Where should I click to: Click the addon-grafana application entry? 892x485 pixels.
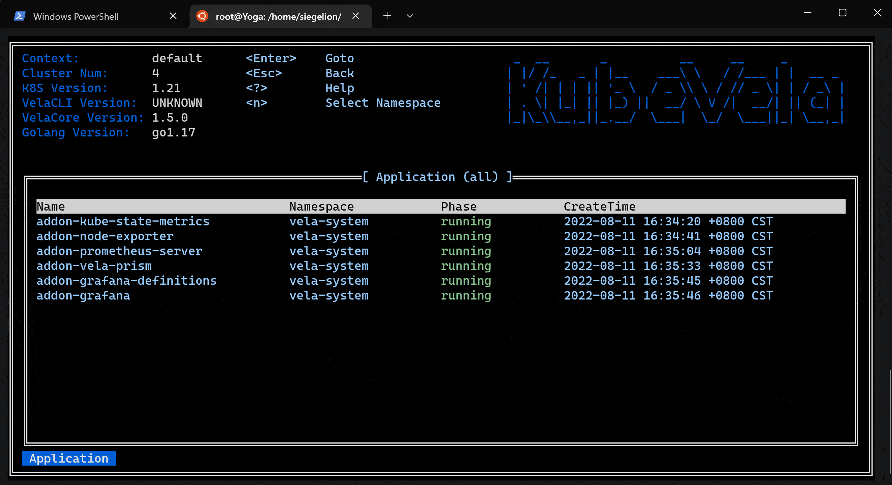pos(83,295)
